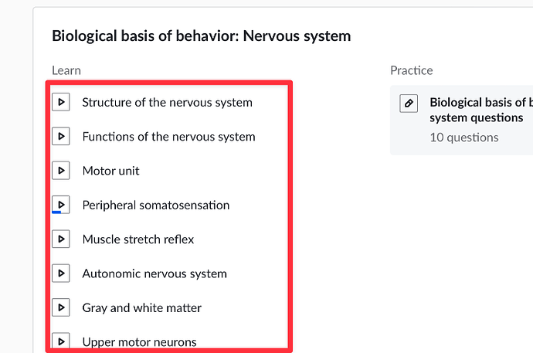Viewport: 533px width, 353px height.
Task: Click the Upper motor neurons video icon
Action: point(61,341)
